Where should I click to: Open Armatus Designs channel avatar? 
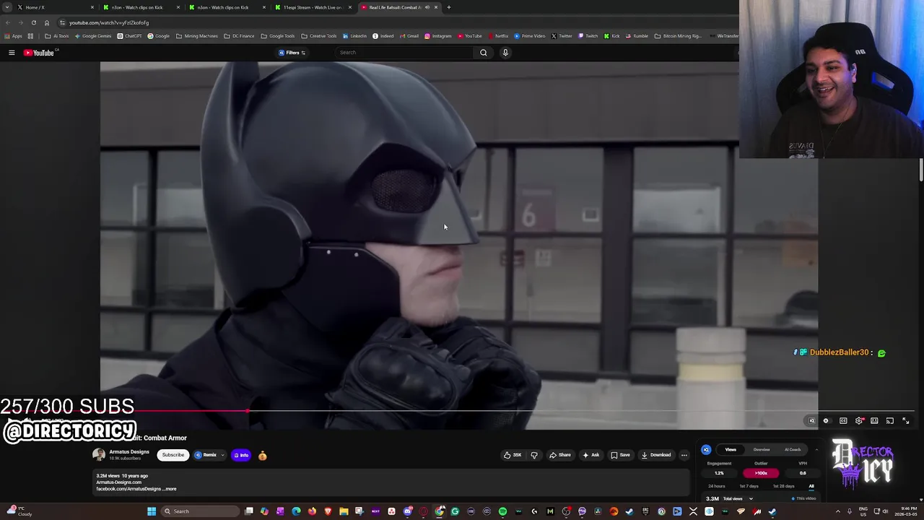[99, 455]
